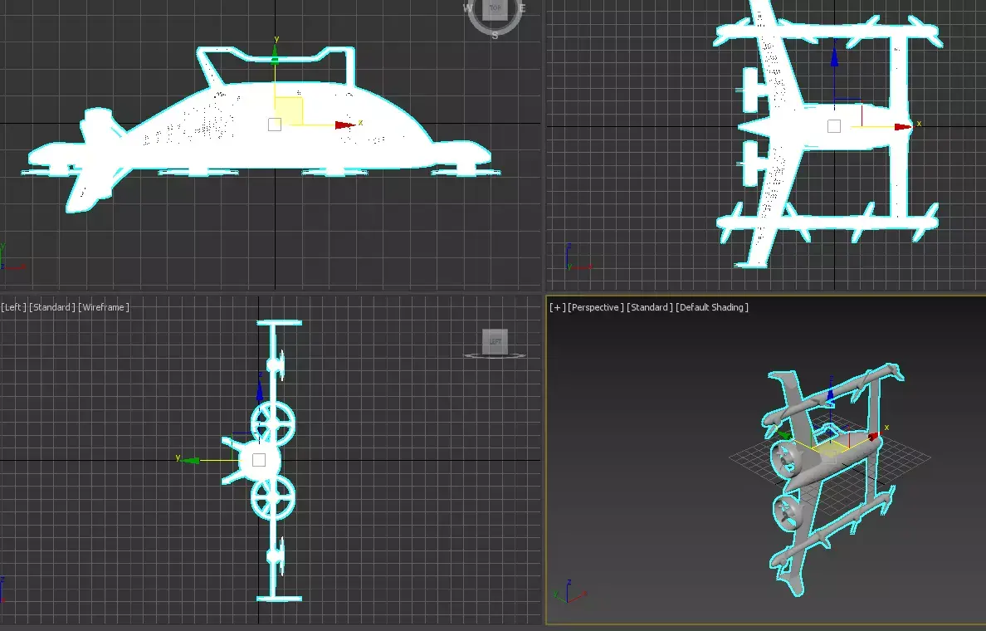Viewport: 986px width, 631px height.
Task: Select the yellow XY plane handle in top-left viewport
Action: 289,110
